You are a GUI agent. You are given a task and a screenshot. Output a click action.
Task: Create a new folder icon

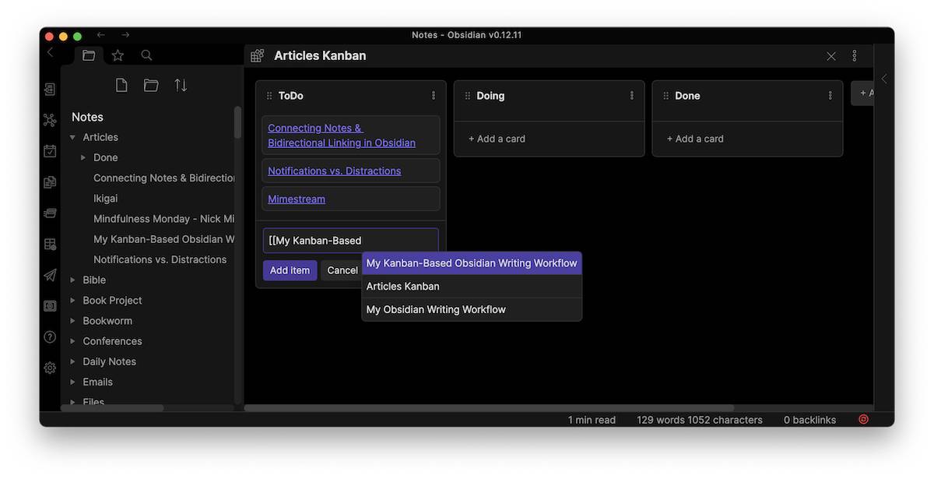coord(151,86)
